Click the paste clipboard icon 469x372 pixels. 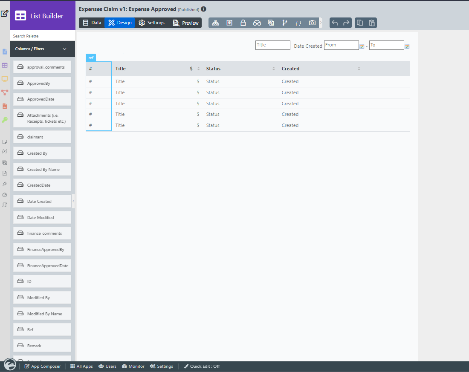point(372,23)
